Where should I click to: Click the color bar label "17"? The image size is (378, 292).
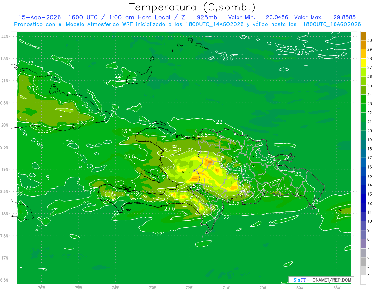point(370,158)
